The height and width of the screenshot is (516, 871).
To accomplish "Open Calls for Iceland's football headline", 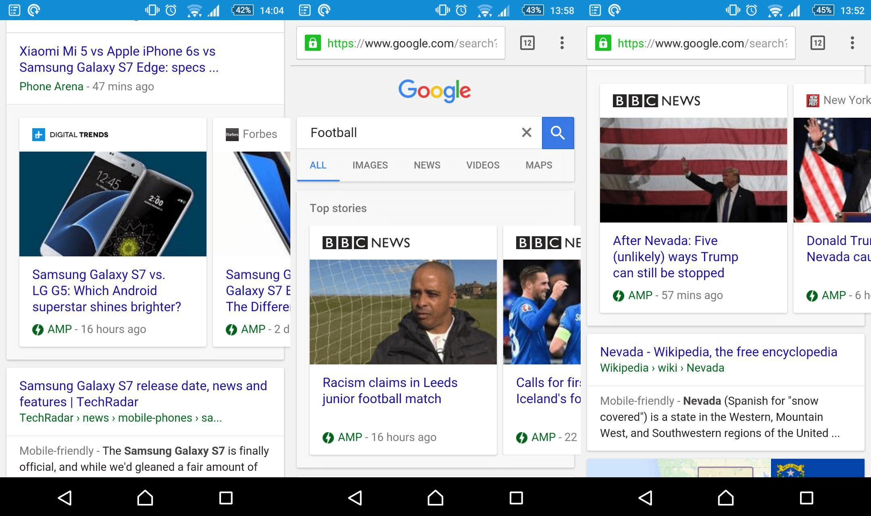I will point(548,391).
